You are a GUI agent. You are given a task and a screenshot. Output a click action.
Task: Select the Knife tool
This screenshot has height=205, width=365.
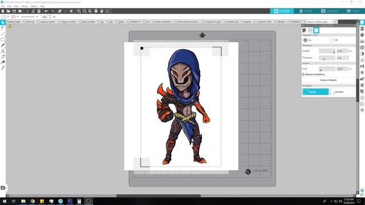(x=3, y=68)
